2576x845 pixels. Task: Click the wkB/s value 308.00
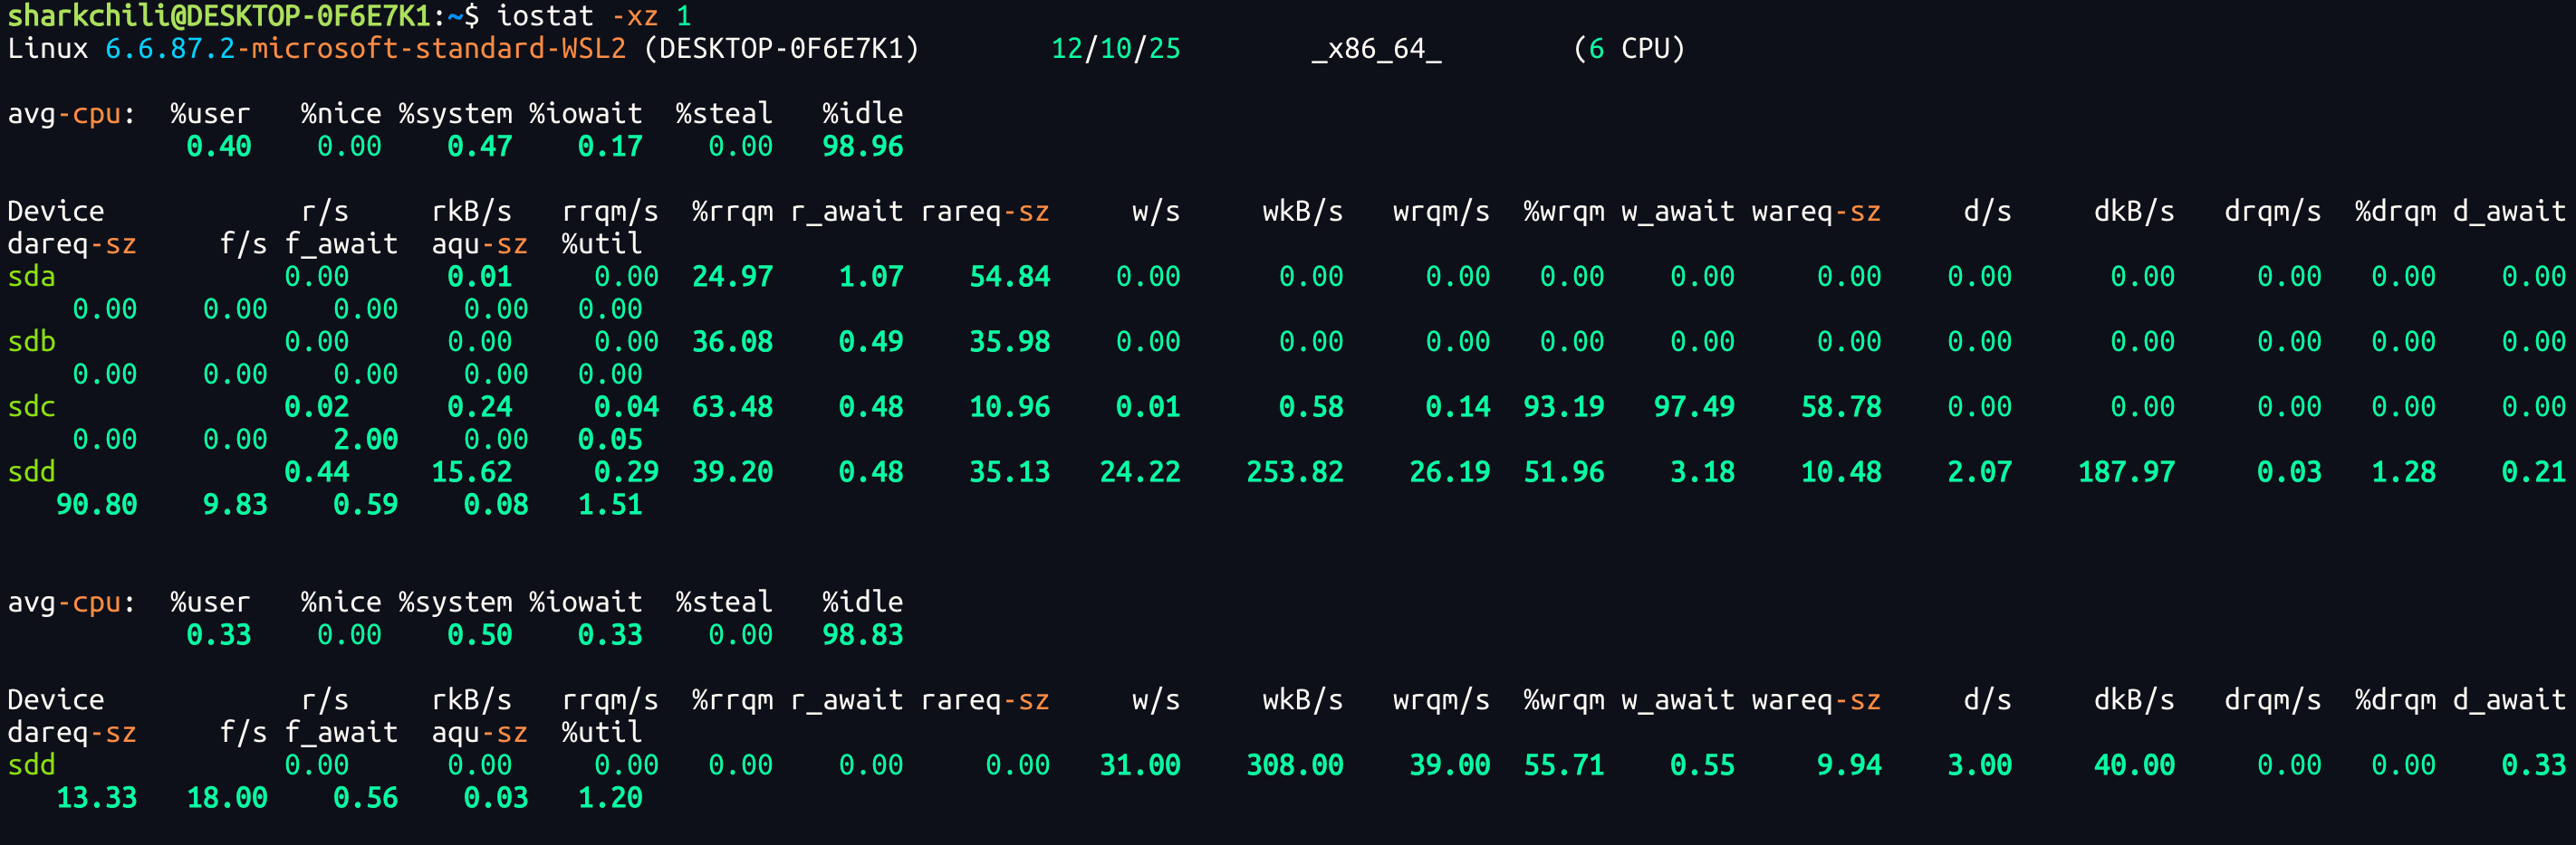(x=1294, y=765)
